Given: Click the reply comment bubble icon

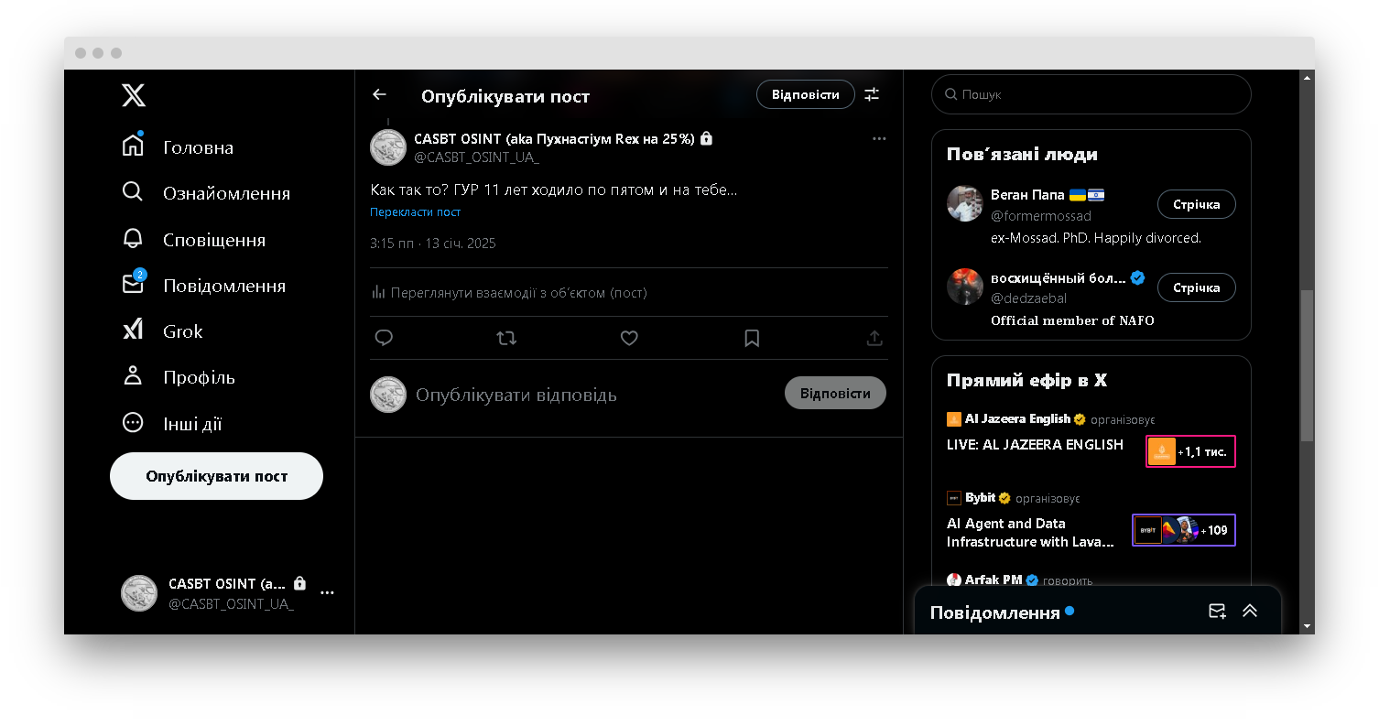Looking at the screenshot, I should tap(385, 338).
